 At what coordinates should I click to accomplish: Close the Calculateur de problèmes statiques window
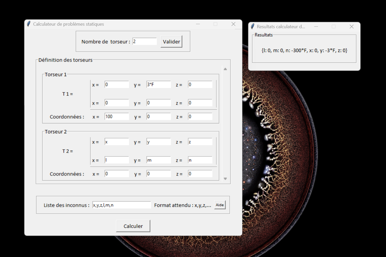[233, 24]
